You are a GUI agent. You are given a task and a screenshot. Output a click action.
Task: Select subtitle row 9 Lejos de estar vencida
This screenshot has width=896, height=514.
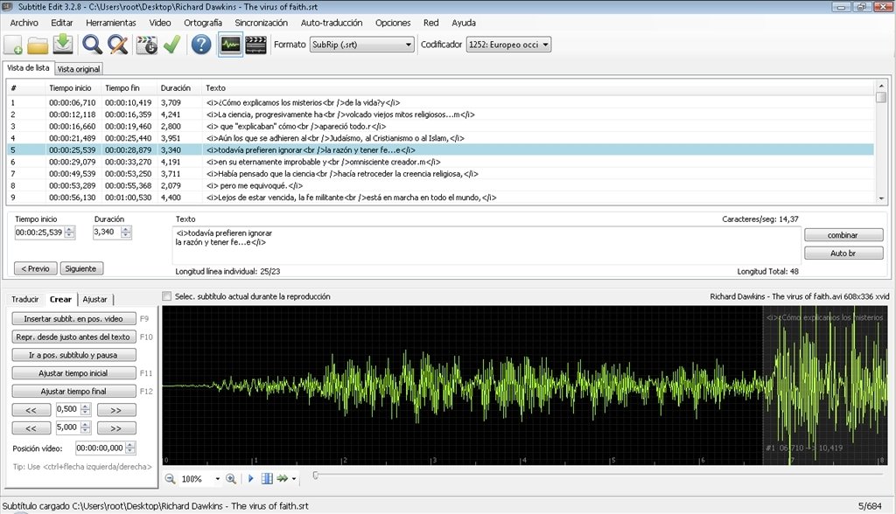click(440, 198)
